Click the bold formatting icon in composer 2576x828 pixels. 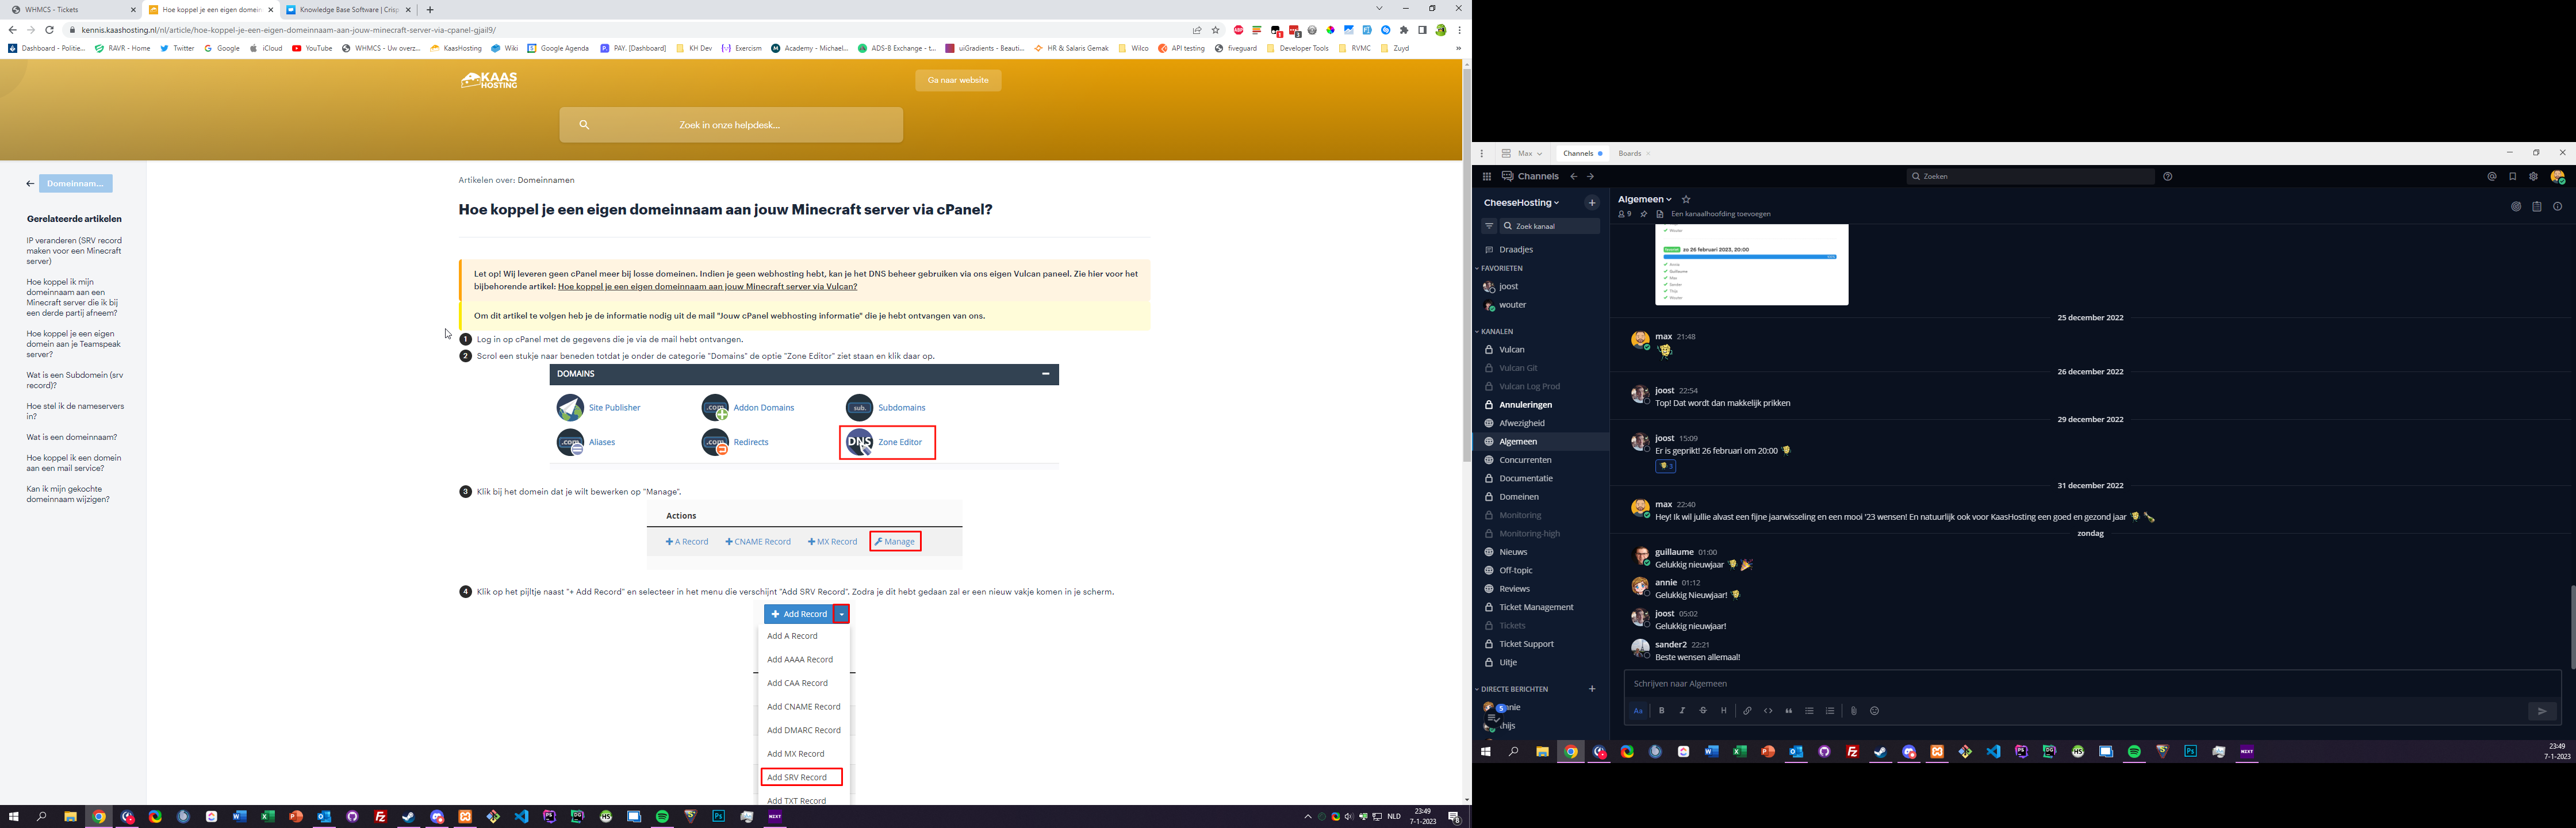coord(1661,711)
